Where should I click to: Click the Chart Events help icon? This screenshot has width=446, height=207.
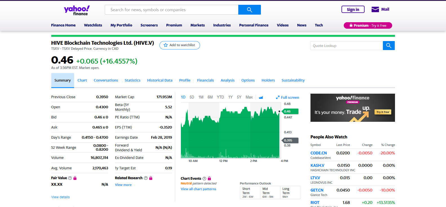pos(204,179)
